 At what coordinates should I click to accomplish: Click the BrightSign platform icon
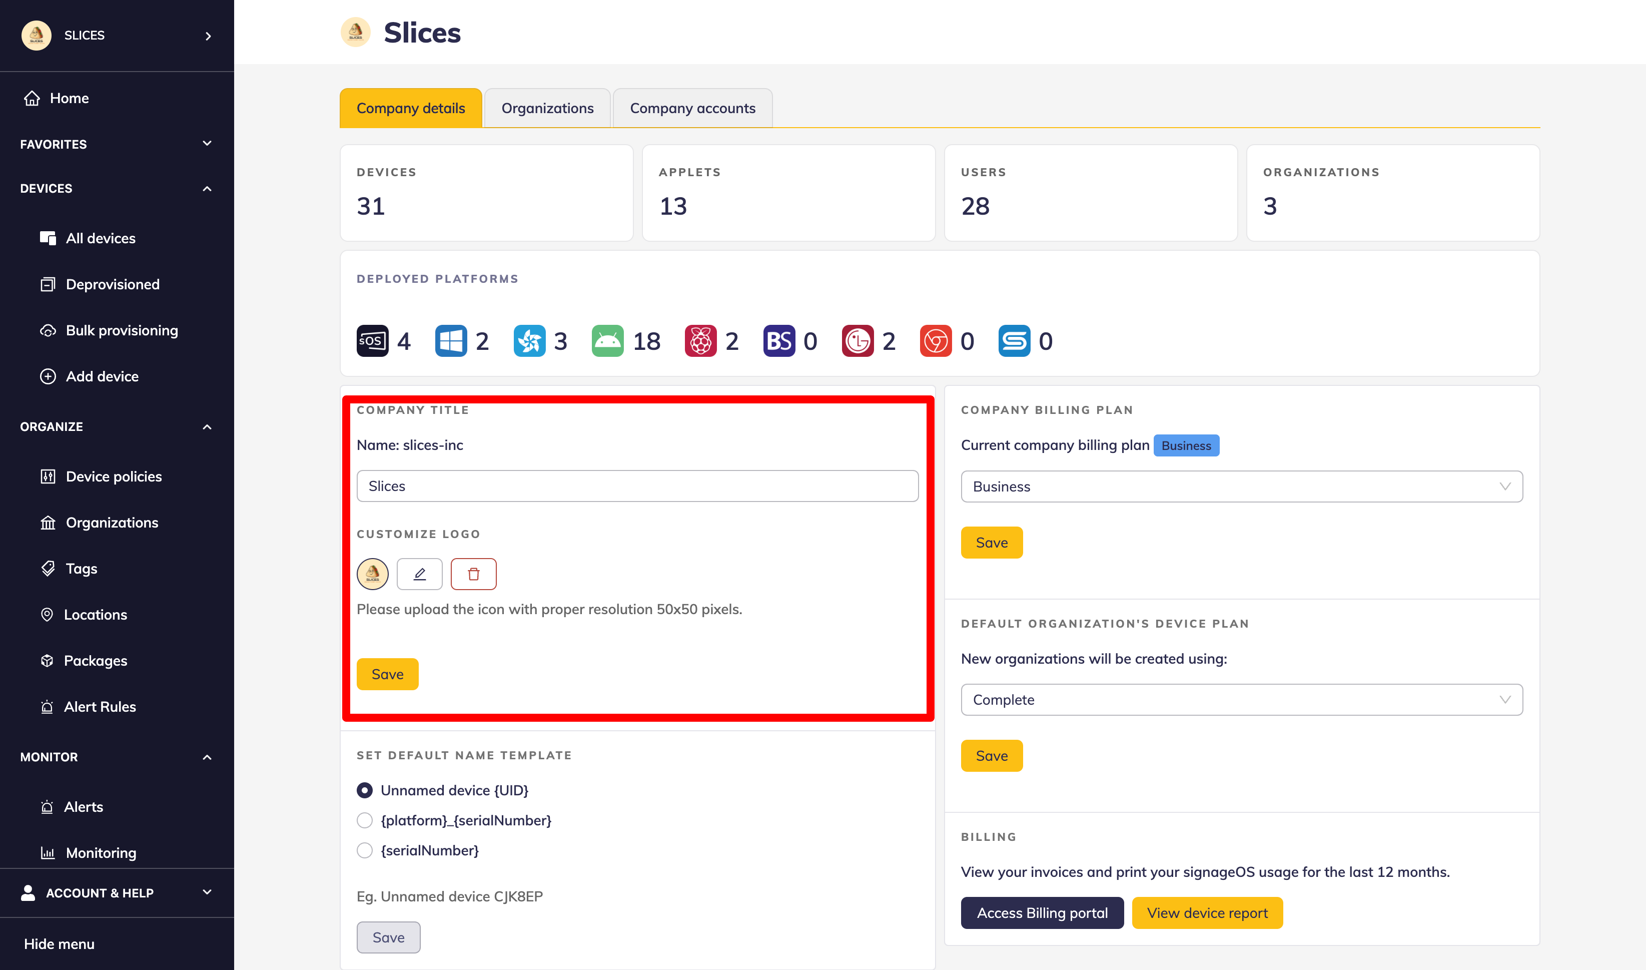tap(778, 340)
